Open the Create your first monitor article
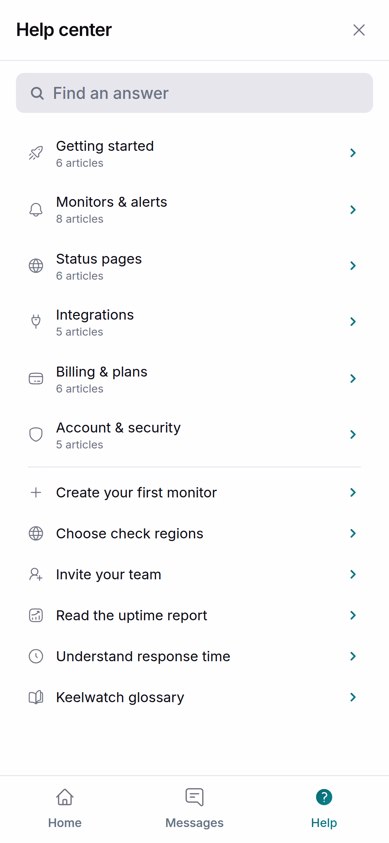389x843 pixels. click(194, 492)
